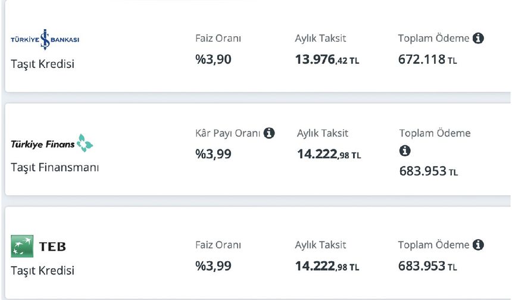This screenshot has height=300, width=512.
Task: Select TEB %3,99 interest rate value
Action: (x=213, y=265)
